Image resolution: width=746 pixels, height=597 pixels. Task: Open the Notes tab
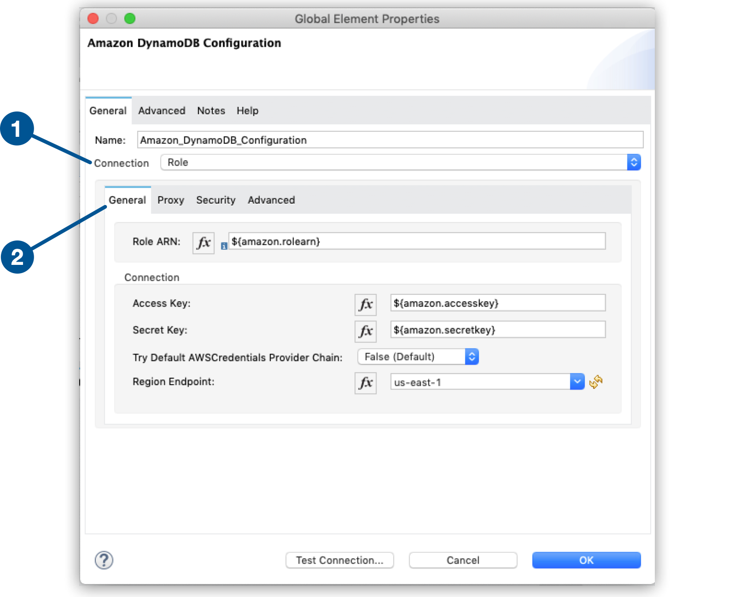click(211, 111)
